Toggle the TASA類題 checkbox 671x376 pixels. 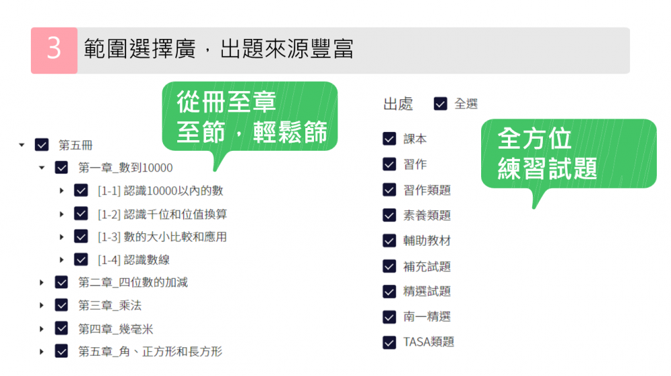[389, 342]
